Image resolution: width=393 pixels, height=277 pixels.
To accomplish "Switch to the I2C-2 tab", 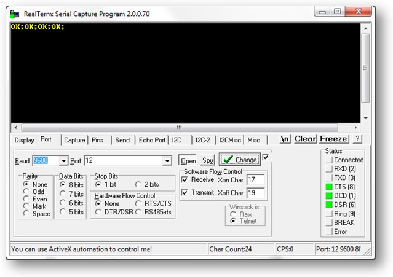I will [x=203, y=140].
